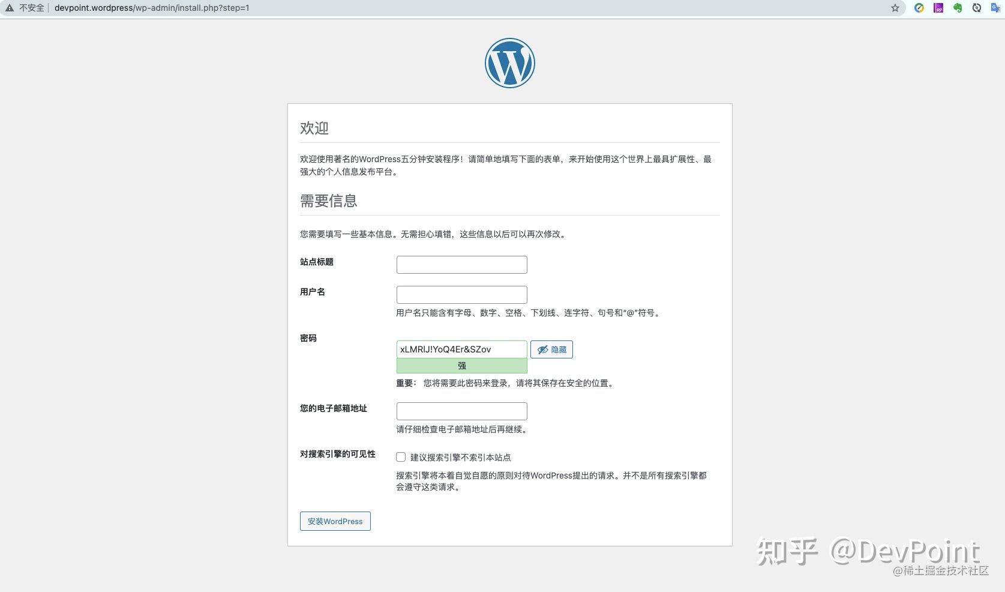
Task: Focus the 用户名 input field
Action: [461, 294]
